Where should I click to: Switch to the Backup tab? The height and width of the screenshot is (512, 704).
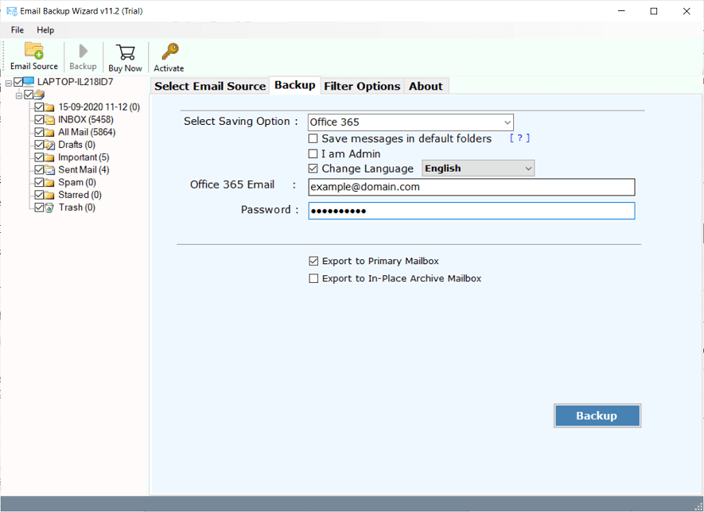(x=295, y=85)
